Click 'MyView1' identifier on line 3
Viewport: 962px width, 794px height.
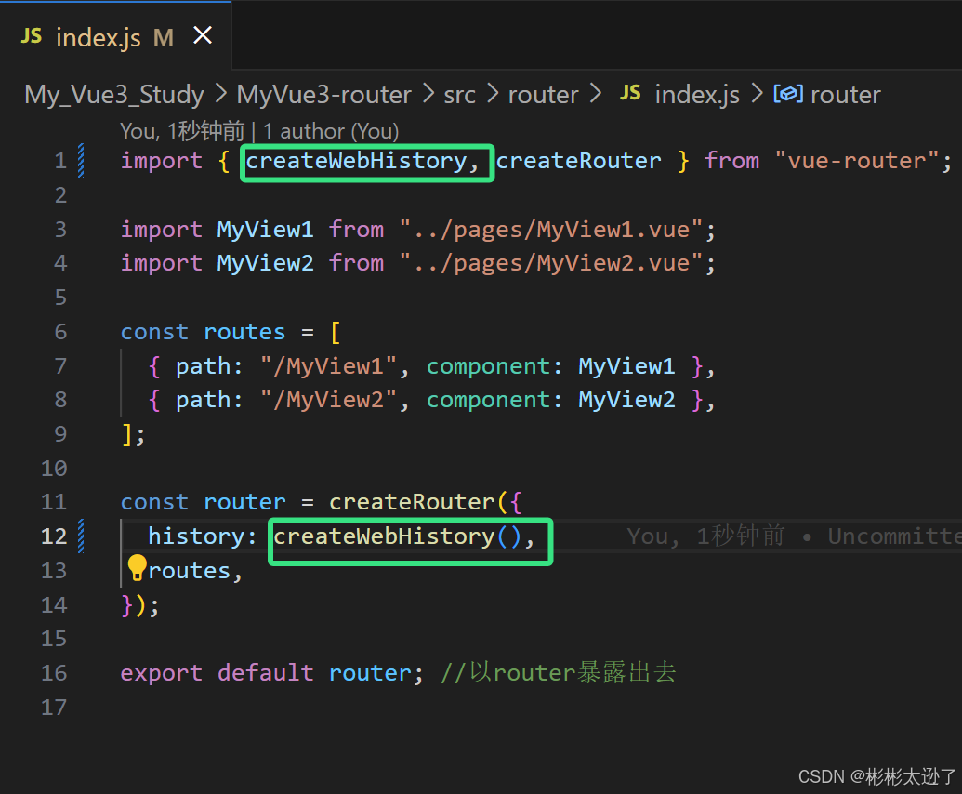coord(265,230)
